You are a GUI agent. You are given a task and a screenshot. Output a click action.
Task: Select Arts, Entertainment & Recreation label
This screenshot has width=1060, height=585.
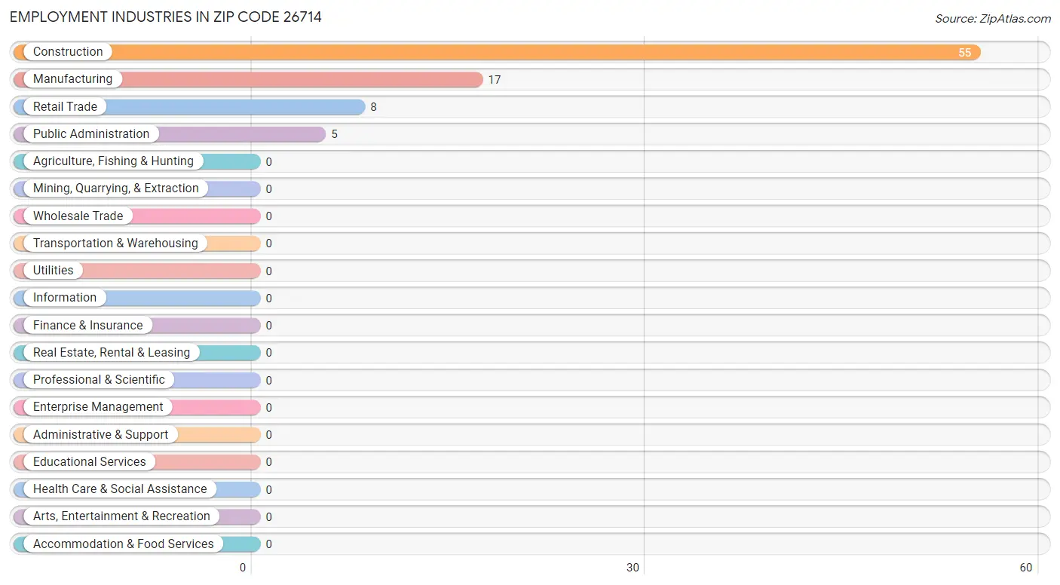121,516
